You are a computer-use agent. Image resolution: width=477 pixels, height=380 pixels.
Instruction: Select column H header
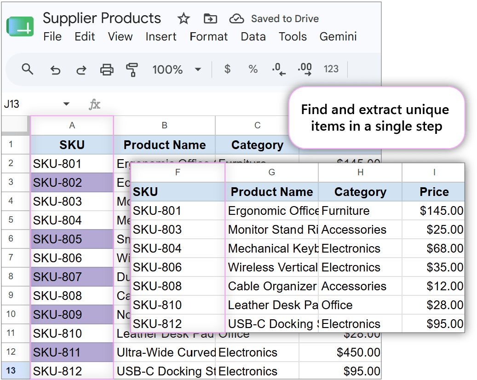(x=361, y=173)
